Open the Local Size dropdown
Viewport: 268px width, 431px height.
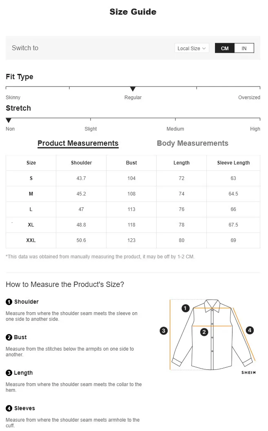(x=192, y=48)
